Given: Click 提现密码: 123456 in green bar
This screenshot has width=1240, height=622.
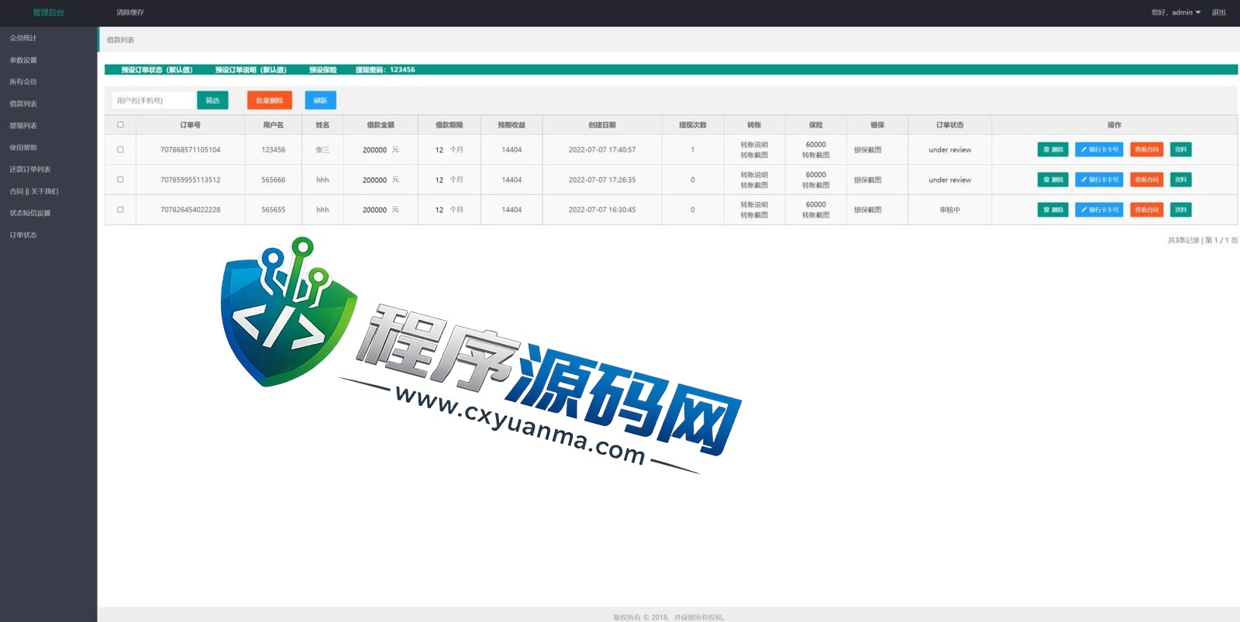Looking at the screenshot, I should pos(385,70).
